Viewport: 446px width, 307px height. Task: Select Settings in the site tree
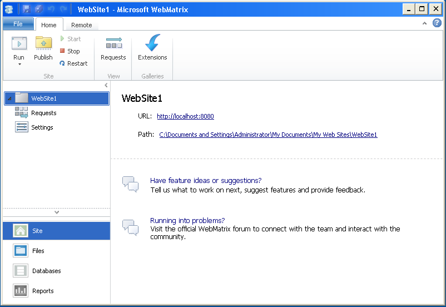pos(34,127)
